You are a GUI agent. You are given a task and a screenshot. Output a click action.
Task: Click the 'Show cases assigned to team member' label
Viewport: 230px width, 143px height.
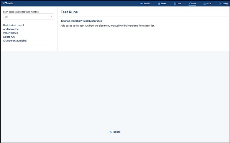(x=21, y=12)
